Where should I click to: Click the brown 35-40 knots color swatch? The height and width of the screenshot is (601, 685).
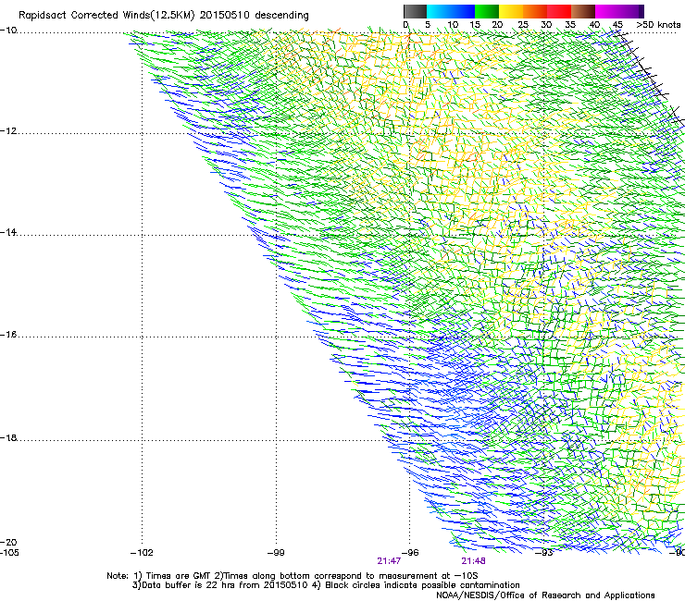tap(582, 11)
